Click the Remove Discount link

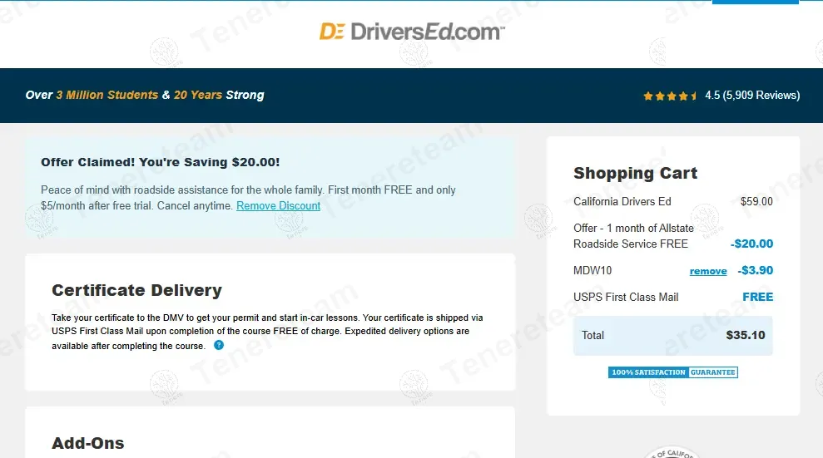[x=278, y=205]
